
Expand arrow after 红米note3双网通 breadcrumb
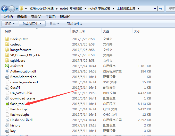57,8
